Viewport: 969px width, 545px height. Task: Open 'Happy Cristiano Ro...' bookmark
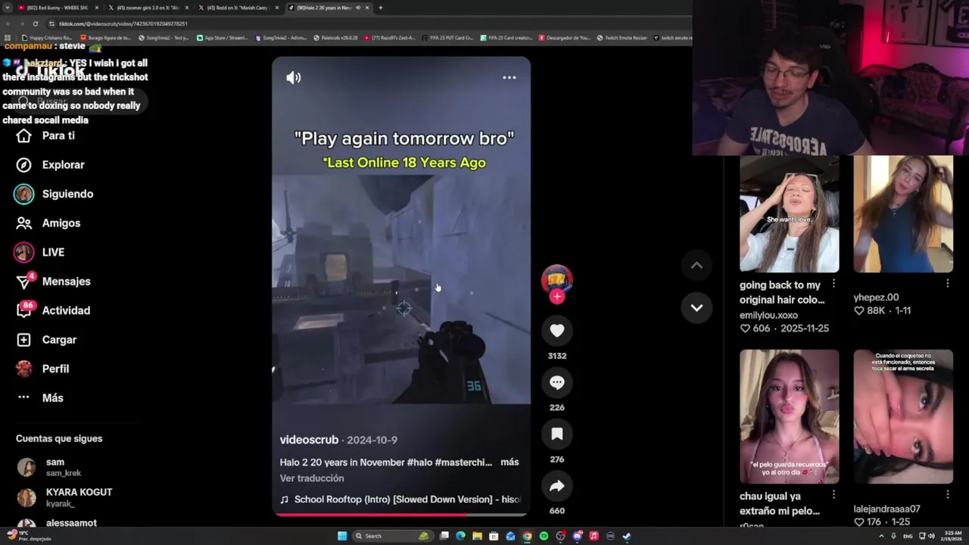[47, 38]
